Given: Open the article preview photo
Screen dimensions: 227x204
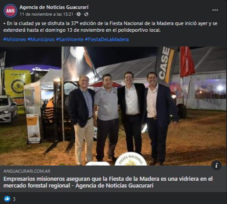Looking at the screenshot, I should [x=113, y=106].
